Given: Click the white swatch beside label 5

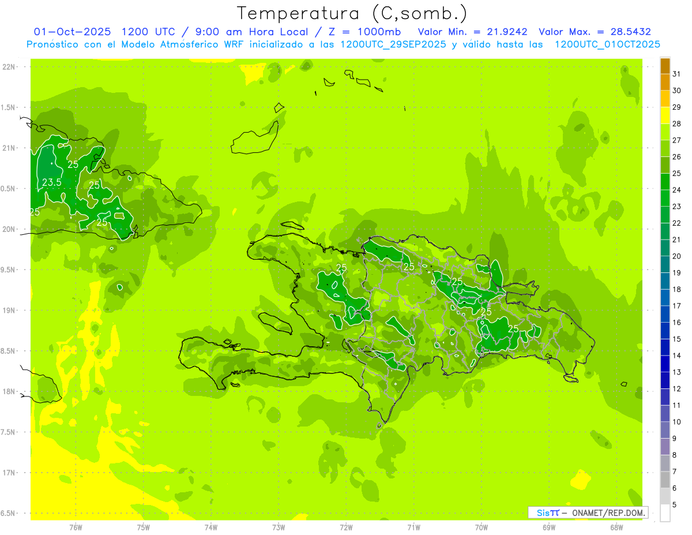Looking at the screenshot, I should [x=665, y=513].
